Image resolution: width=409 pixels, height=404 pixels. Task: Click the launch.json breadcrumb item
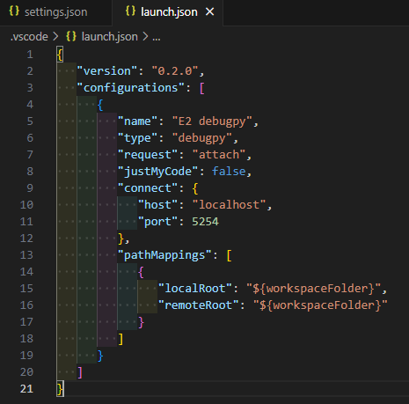click(110, 37)
